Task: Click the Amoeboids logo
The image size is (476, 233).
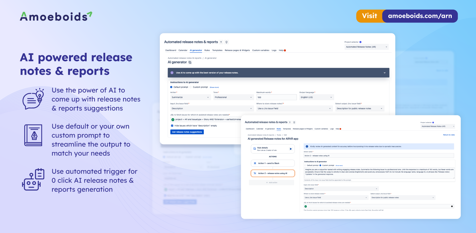Action: pyautogui.click(x=56, y=16)
